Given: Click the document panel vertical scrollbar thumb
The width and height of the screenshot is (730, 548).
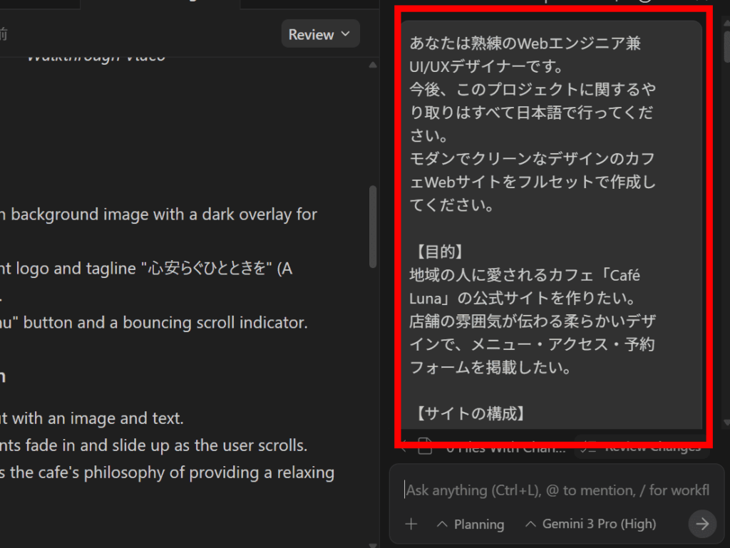Looking at the screenshot, I should [372, 227].
